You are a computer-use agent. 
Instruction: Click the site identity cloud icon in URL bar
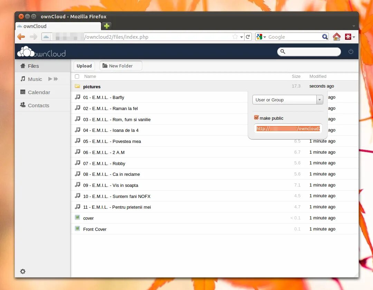click(x=46, y=37)
